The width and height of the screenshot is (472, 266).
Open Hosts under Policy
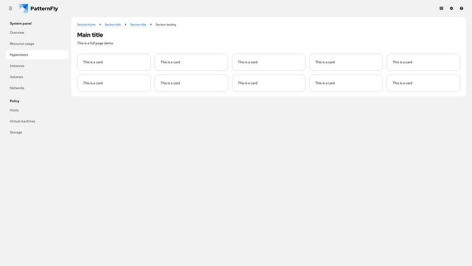pyautogui.click(x=37, y=110)
